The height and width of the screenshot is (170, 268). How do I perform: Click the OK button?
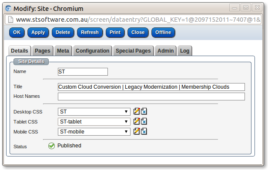click(17, 33)
